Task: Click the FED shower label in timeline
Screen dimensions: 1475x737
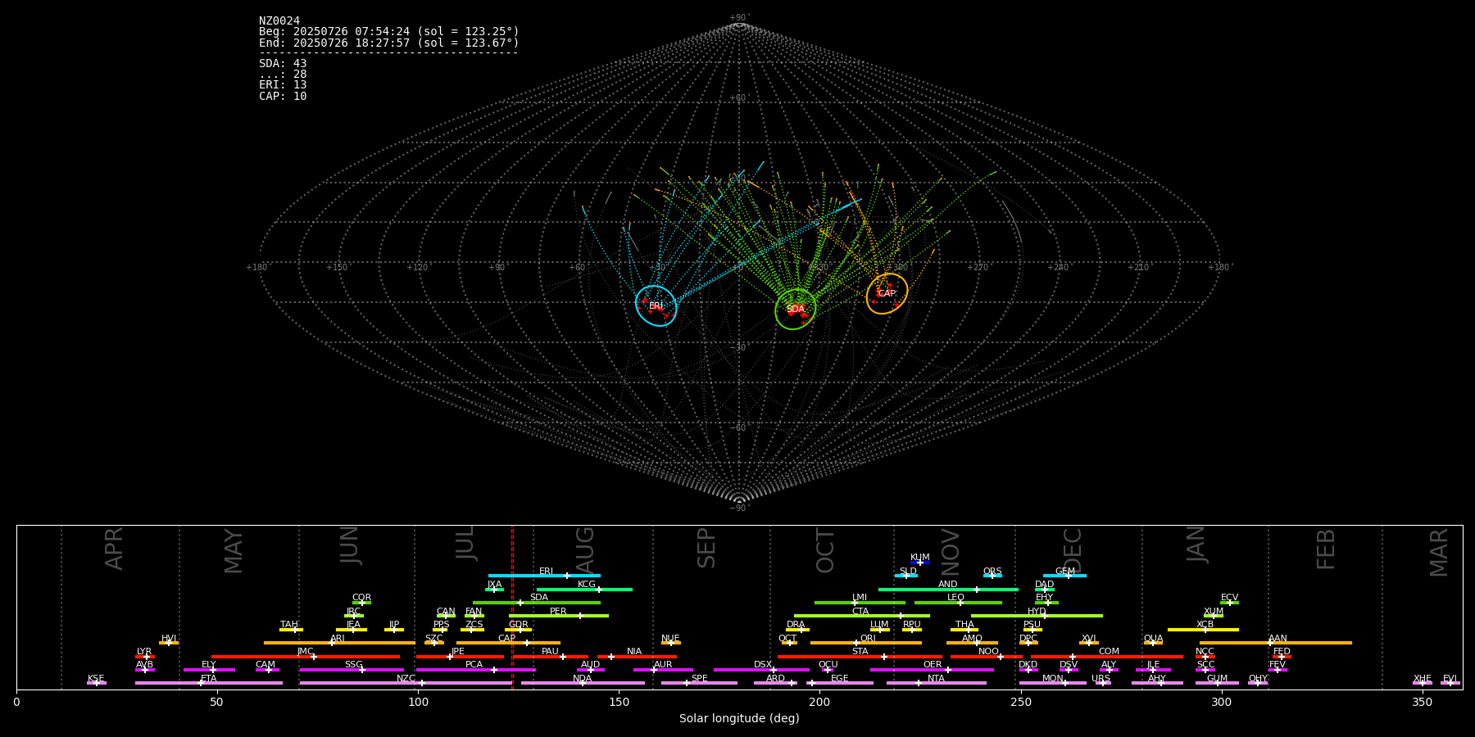Action: pyautogui.click(x=1282, y=652)
